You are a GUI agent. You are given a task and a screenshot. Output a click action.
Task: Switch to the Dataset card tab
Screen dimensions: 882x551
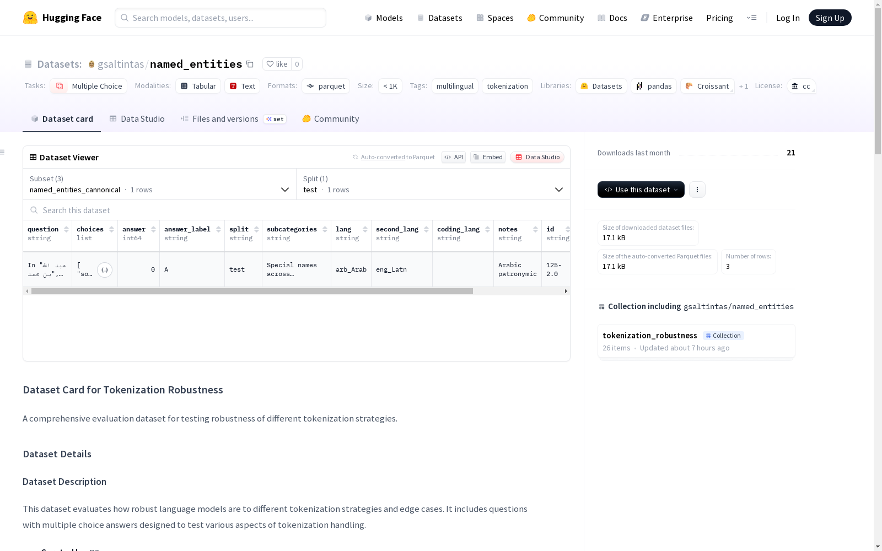click(62, 119)
